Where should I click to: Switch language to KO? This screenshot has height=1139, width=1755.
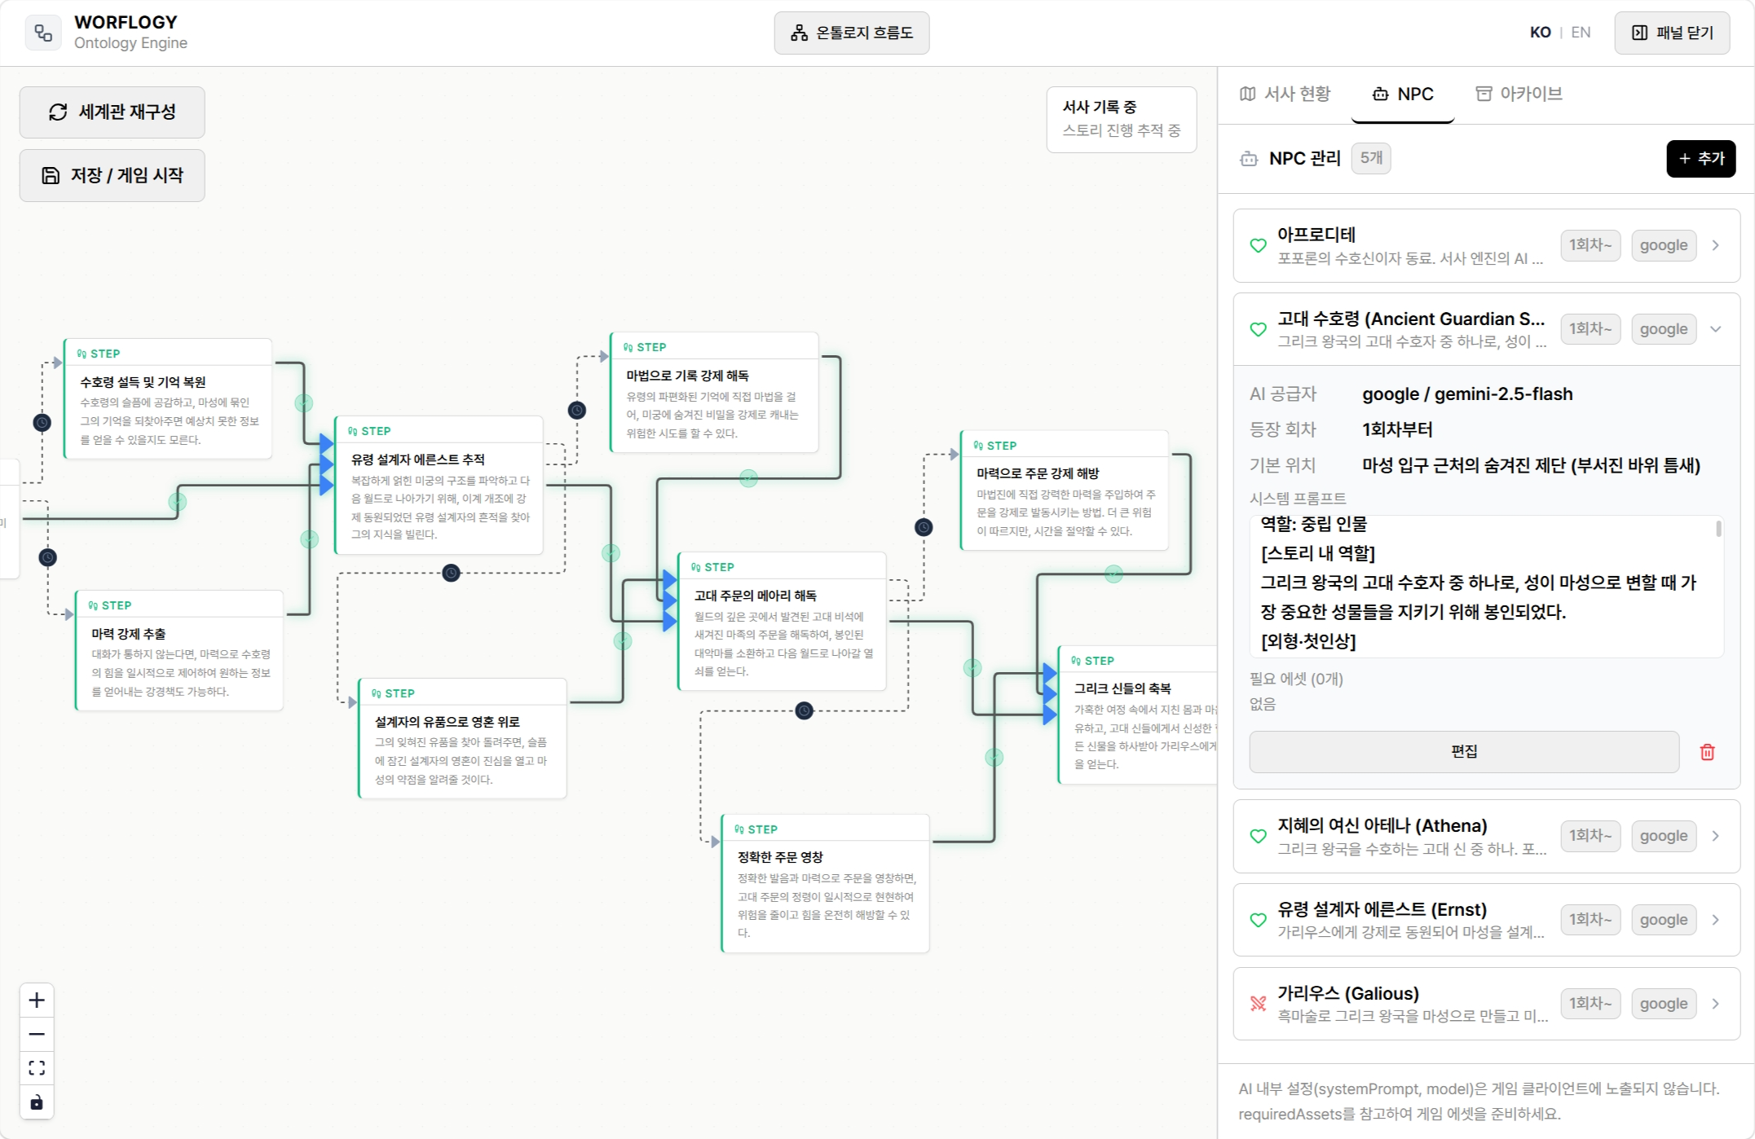1540,33
